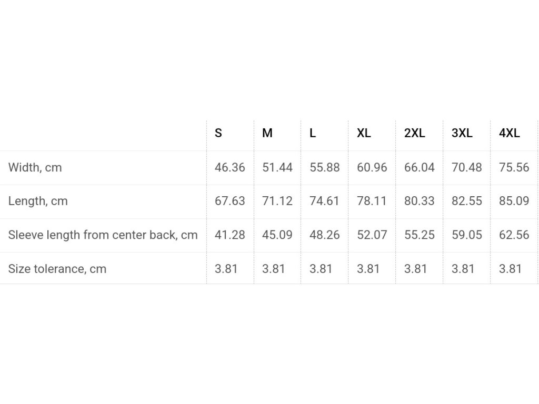Click width value 75.56 for size 4XL
Viewport: 539px width, 404px height.
[514, 167]
